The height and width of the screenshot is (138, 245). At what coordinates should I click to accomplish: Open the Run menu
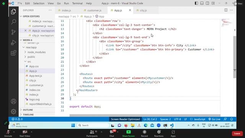pyautogui.click(x=66, y=3)
